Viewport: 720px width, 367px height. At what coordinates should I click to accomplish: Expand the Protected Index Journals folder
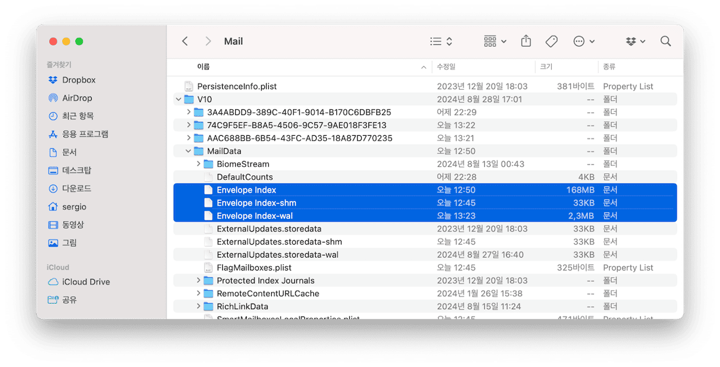pos(198,281)
